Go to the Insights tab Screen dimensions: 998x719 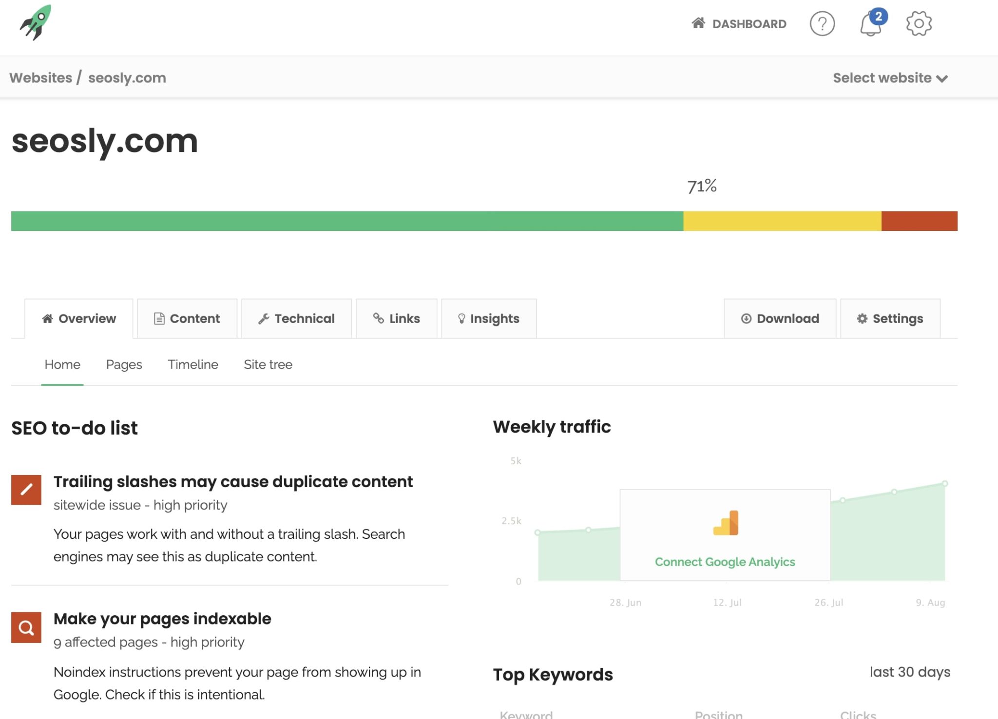pos(489,319)
